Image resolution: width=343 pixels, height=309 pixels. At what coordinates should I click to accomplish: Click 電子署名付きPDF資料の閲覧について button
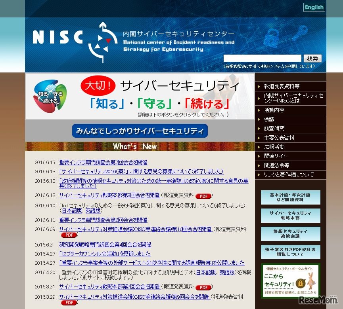pyautogui.click(x=290, y=252)
